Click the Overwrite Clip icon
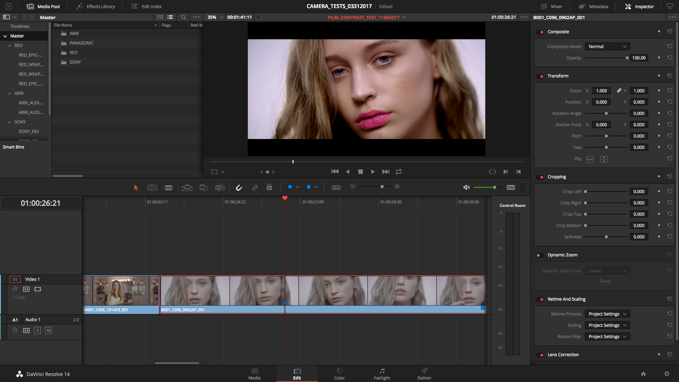The width and height of the screenshot is (679, 382). pos(203,187)
